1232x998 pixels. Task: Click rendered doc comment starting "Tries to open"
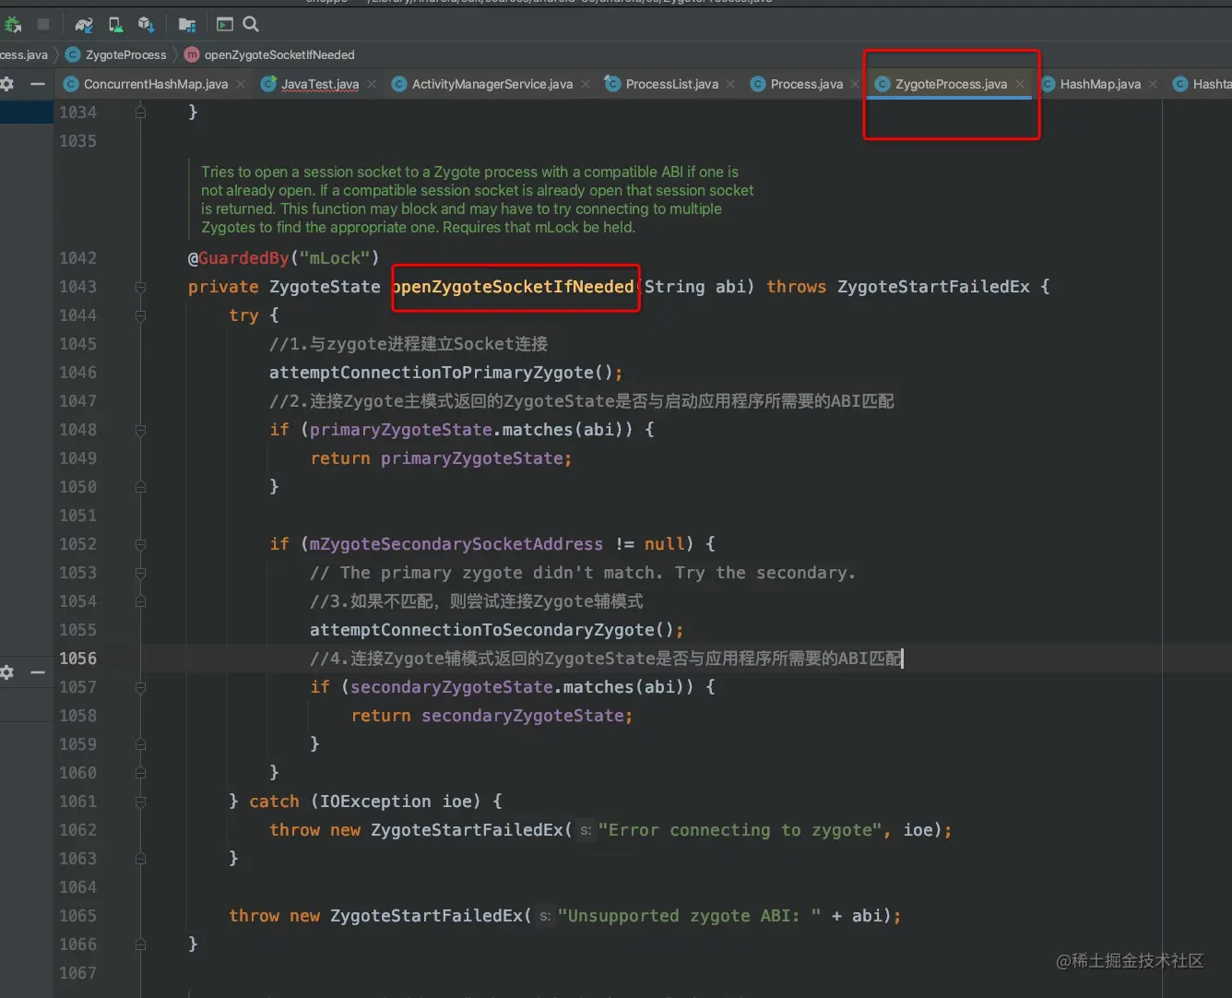(477, 199)
